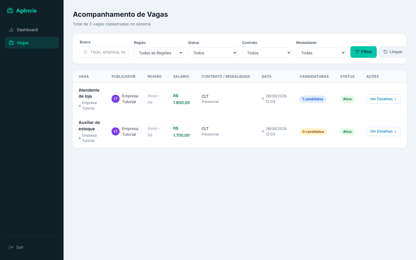View details for Auxiliar de estoque

[384, 131]
